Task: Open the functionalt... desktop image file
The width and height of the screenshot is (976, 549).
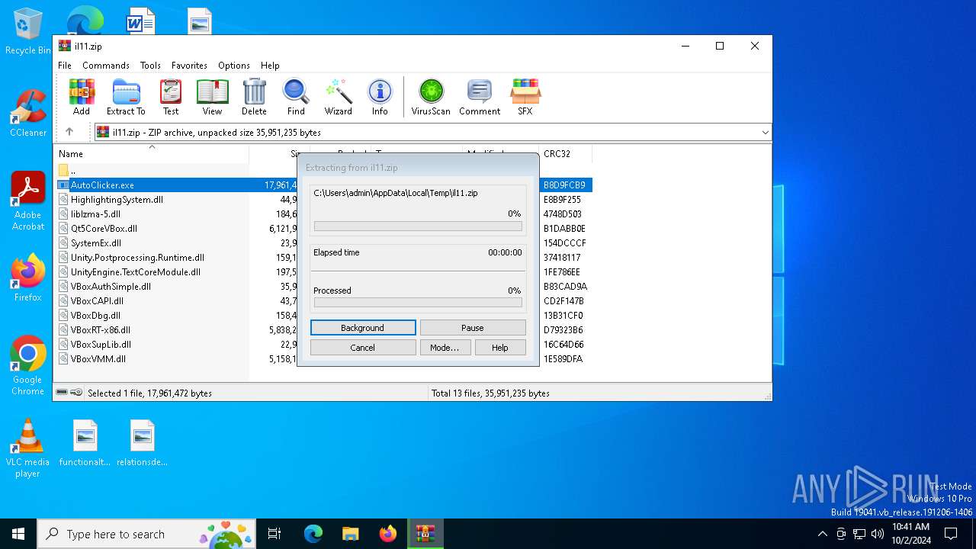Action: [x=85, y=443]
